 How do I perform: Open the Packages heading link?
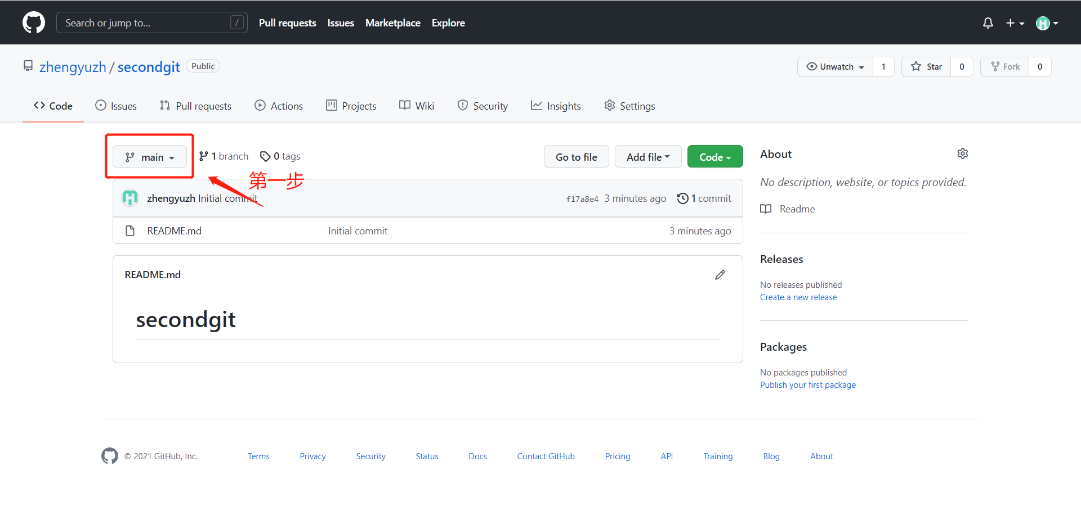coord(783,347)
